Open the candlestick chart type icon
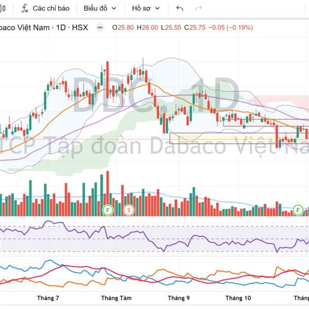 (3, 8)
